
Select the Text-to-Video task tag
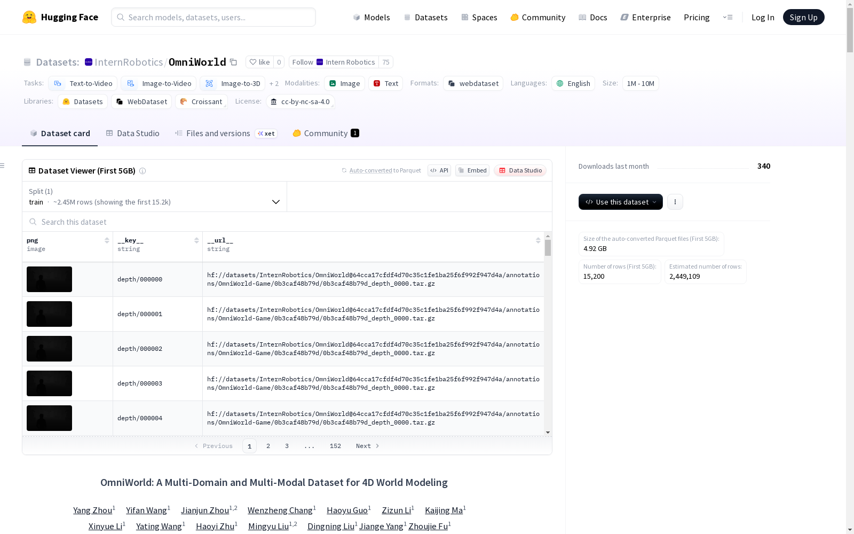click(x=83, y=83)
